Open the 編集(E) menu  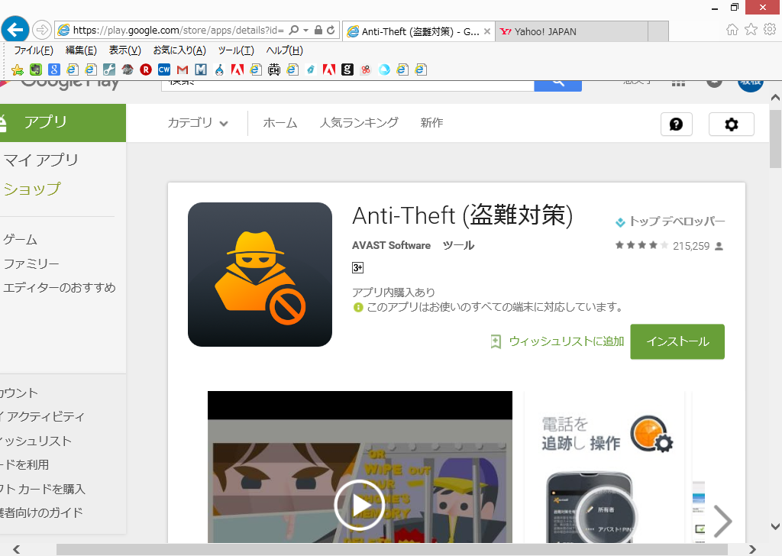pyautogui.click(x=81, y=50)
